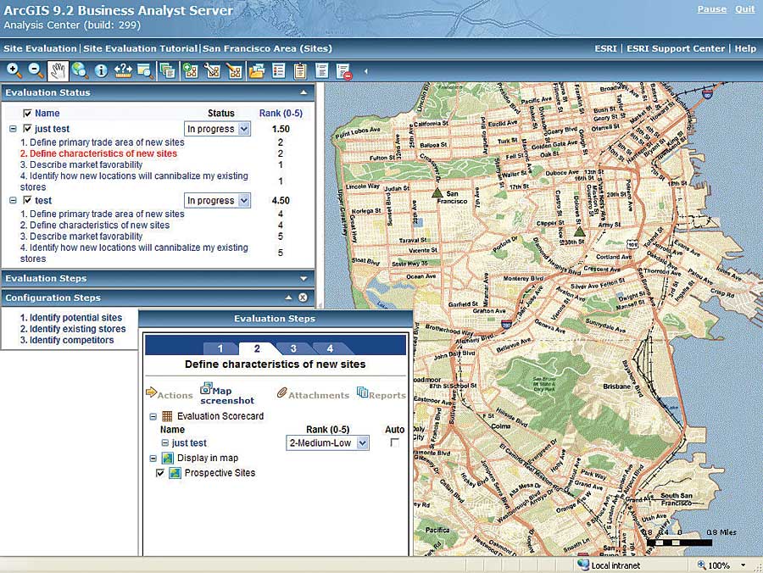Click the Map screenshot link
The image size is (763, 573).
226,396
